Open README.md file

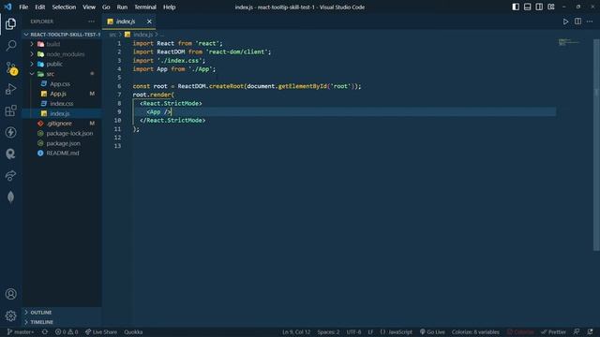click(x=62, y=154)
